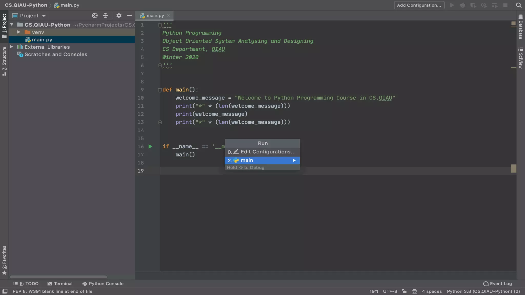The height and width of the screenshot is (295, 525).
Task: Expand External Libraries node
Action: pos(12,47)
